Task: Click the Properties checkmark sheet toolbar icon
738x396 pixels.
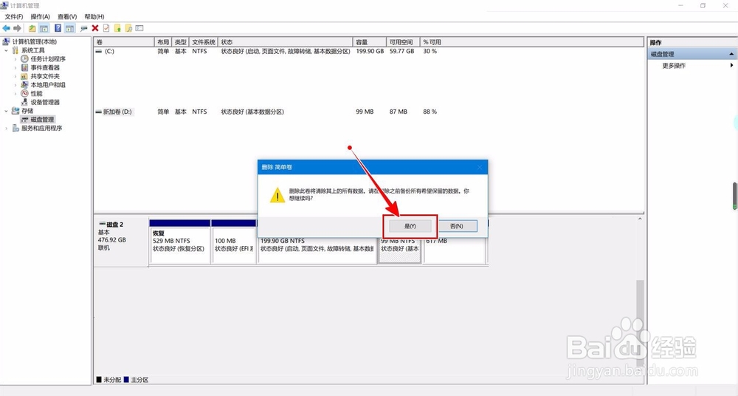Action: [x=106, y=28]
